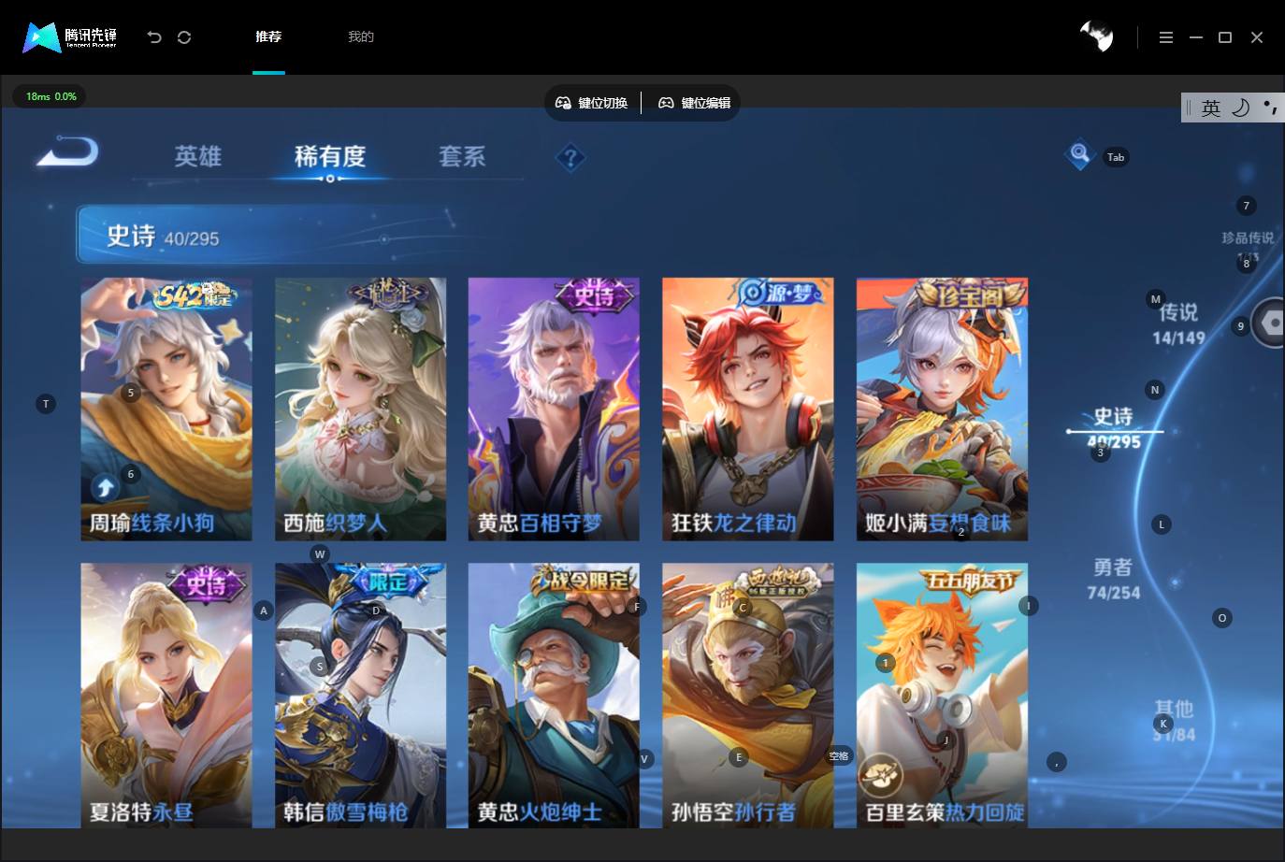This screenshot has height=862, width=1285.
Task: Open the hamburger menu in title bar
Action: 1165,37
